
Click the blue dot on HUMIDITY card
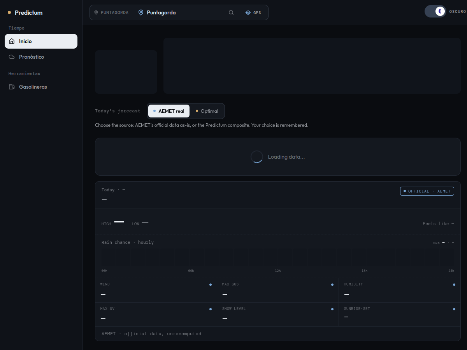pyautogui.click(x=454, y=285)
